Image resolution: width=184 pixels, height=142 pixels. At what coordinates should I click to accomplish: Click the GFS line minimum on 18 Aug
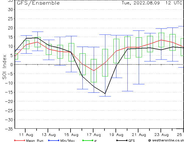(105, 94)
